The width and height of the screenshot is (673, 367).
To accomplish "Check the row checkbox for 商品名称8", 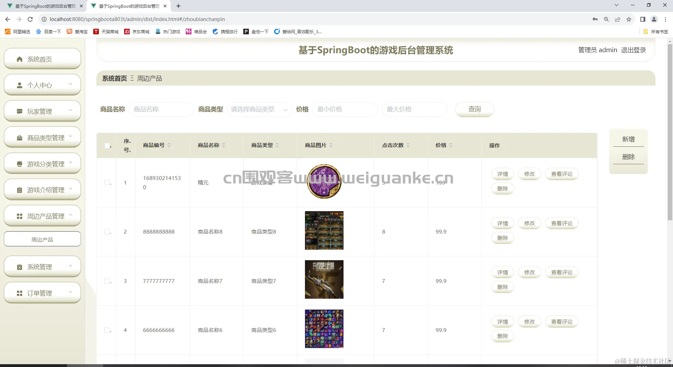I will point(107,231).
